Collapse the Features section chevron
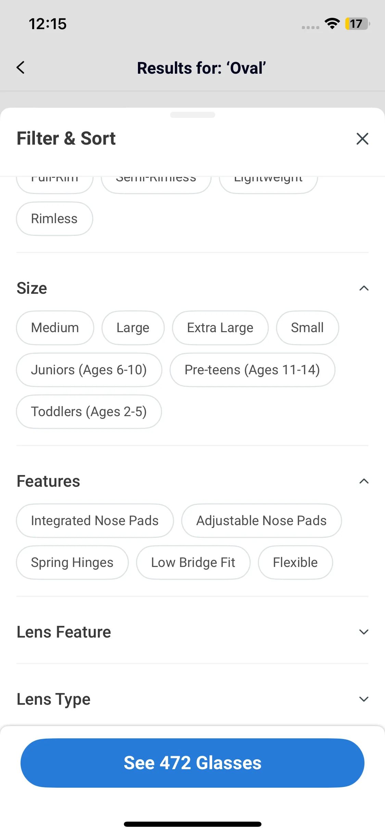Viewport: 385px width, 835px height. 364,481
